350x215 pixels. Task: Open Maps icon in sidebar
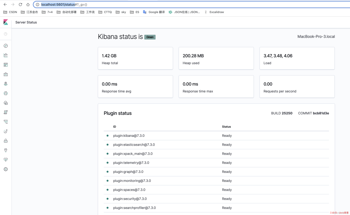click(6, 84)
